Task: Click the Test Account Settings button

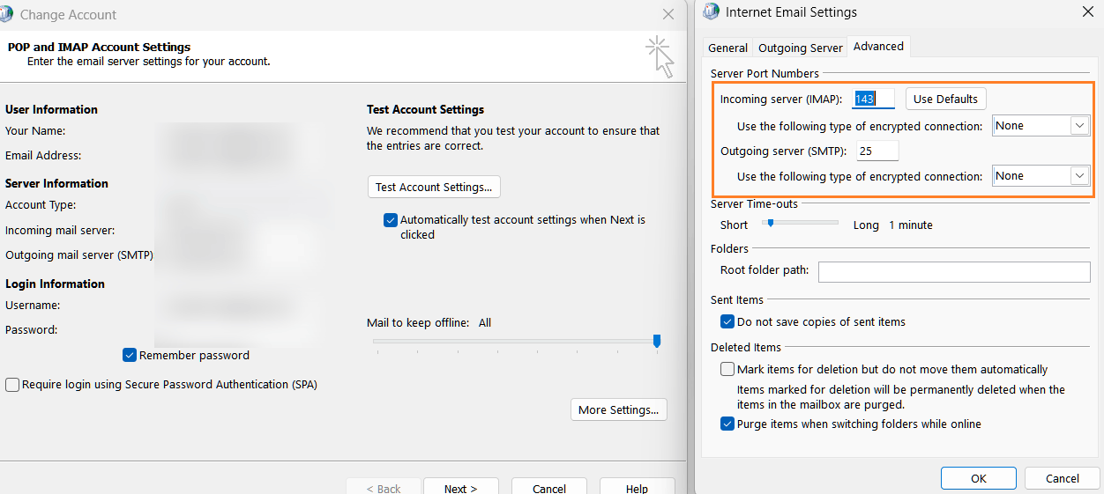Action: [434, 187]
